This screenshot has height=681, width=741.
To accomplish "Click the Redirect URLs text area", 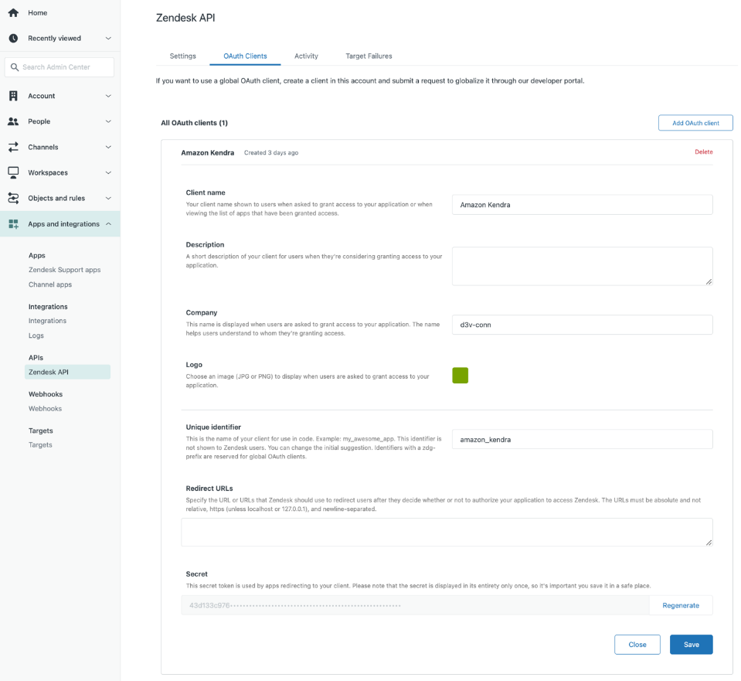I will (447, 533).
